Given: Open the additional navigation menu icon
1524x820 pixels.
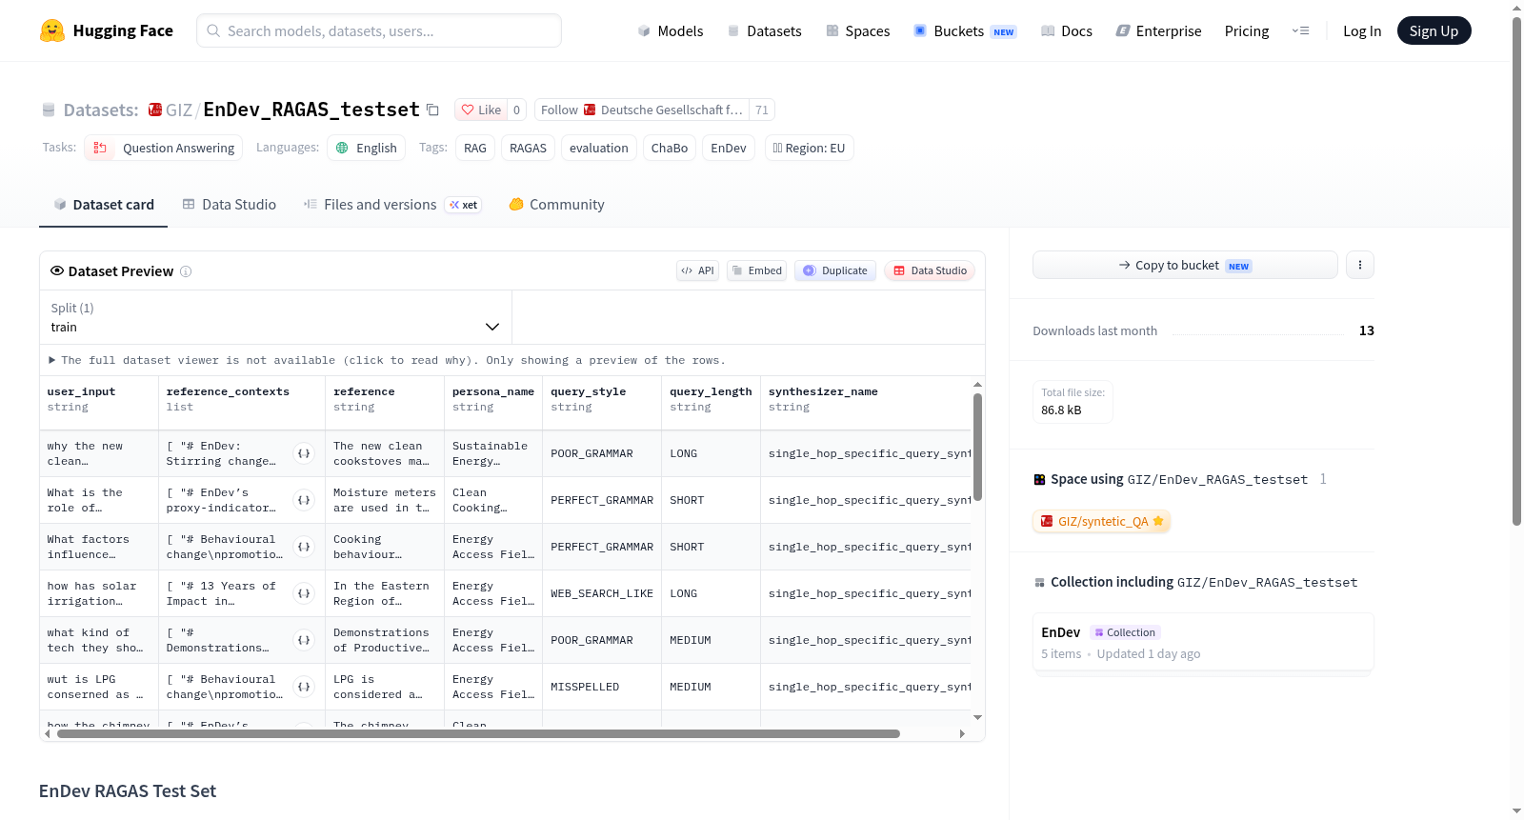Looking at the screenshot, I should [1300, 30].
